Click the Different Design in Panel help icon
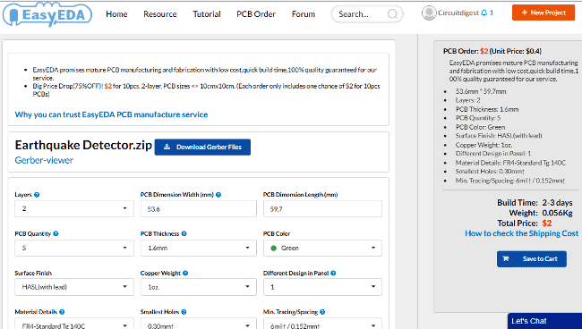The height and width of the screenshot is (329, 582). coord(333,273)
